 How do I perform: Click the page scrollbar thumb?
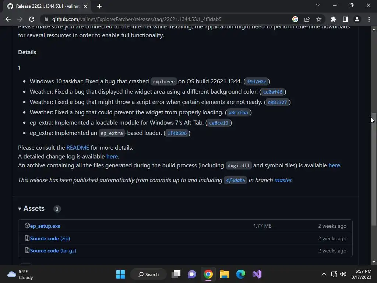tap(374, 170)
